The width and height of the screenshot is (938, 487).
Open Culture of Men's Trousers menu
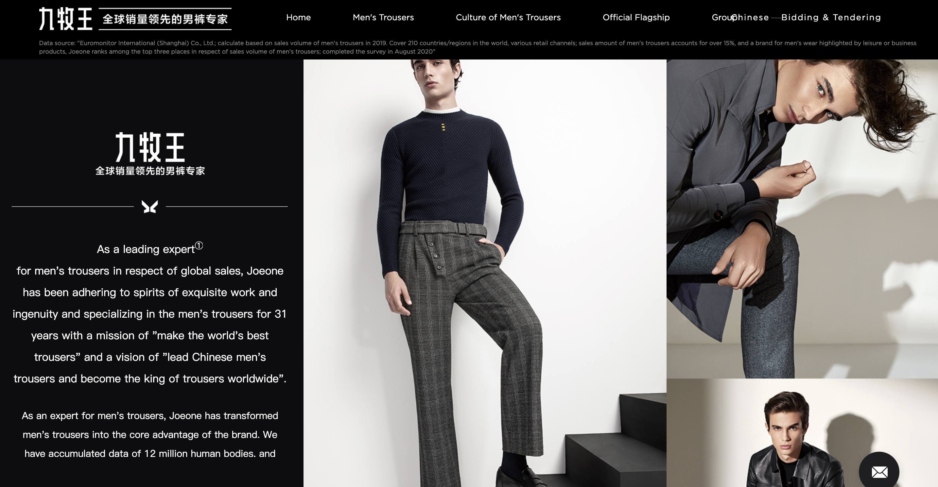click(508, 17)
